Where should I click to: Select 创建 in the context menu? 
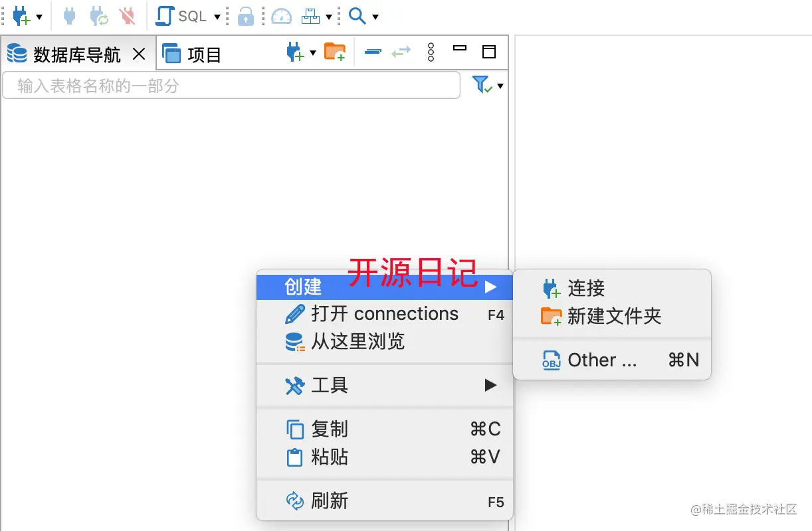pyautogui.click(x=385, y=287)
